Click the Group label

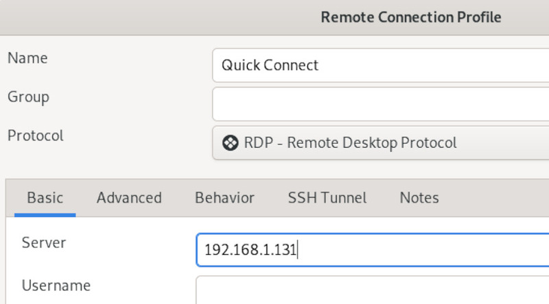(x=27, y=97)
